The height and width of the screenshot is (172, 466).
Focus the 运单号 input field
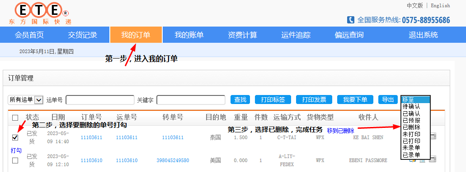pos(100,100)
